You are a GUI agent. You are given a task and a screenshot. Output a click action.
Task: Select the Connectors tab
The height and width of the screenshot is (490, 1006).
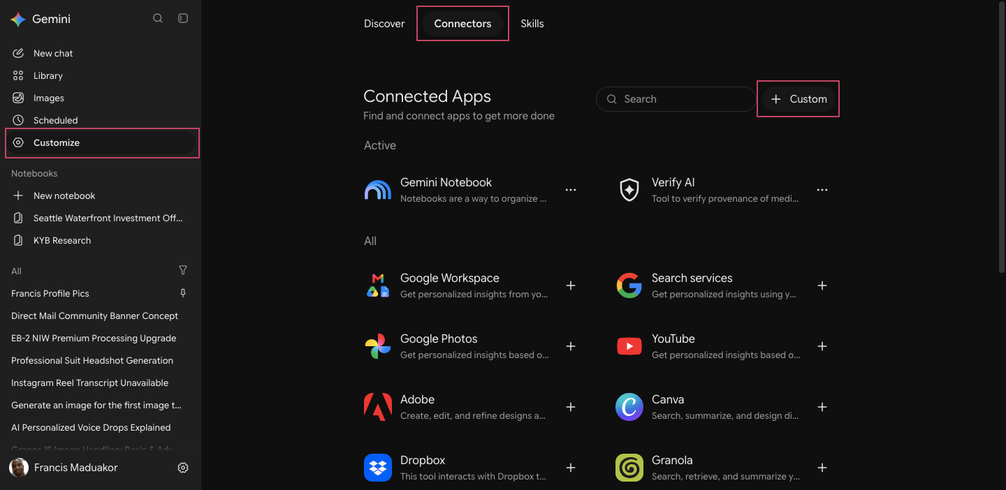point(462,24)
